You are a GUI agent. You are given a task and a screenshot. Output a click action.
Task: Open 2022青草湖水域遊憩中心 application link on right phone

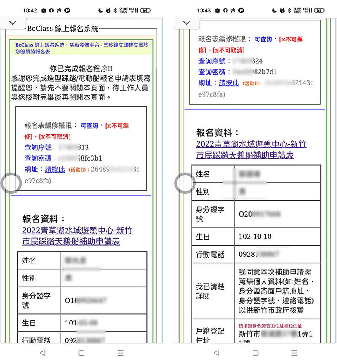tap(251, 149)
